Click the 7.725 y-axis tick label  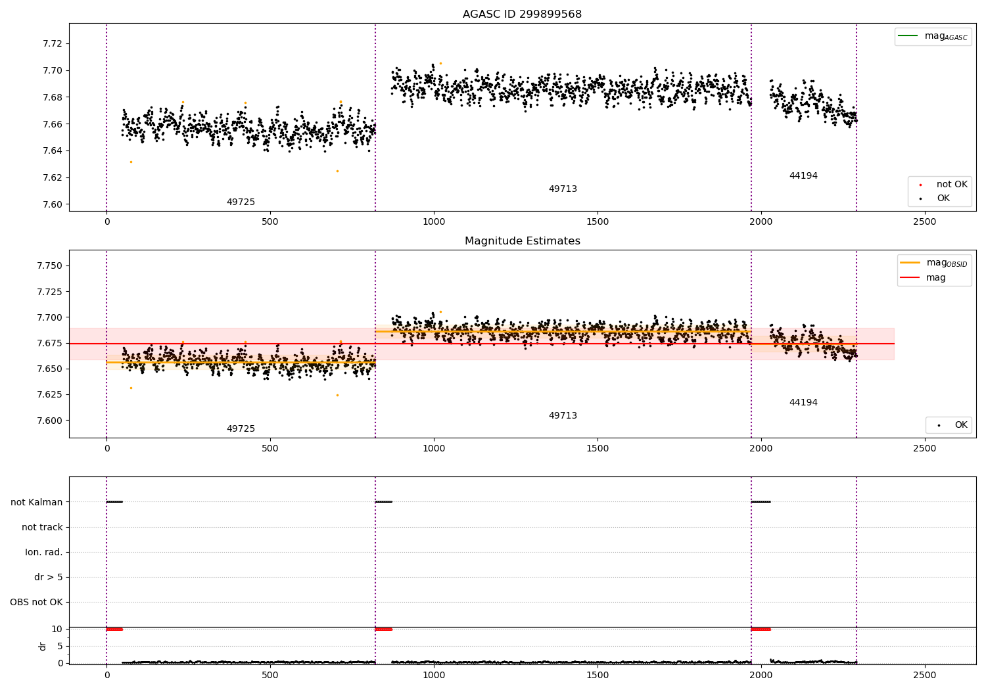50,292
